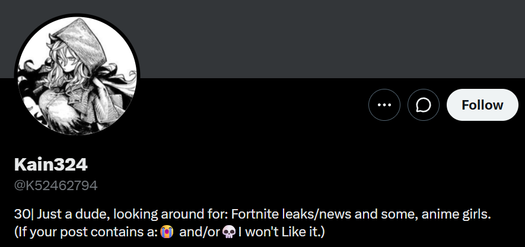Follow the Kain324 account

coord(482,105)
